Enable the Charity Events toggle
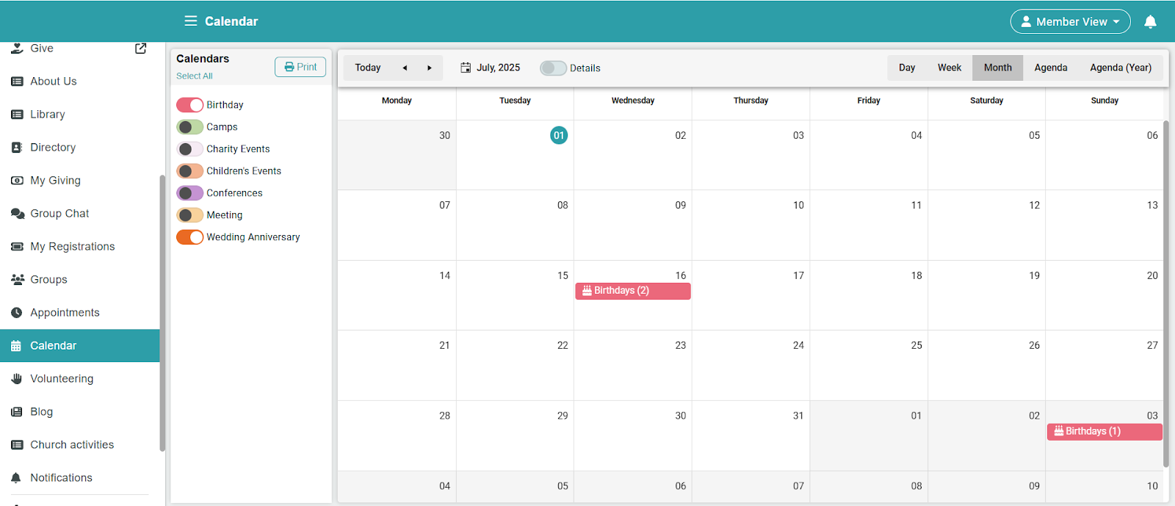 click(189, 149)
